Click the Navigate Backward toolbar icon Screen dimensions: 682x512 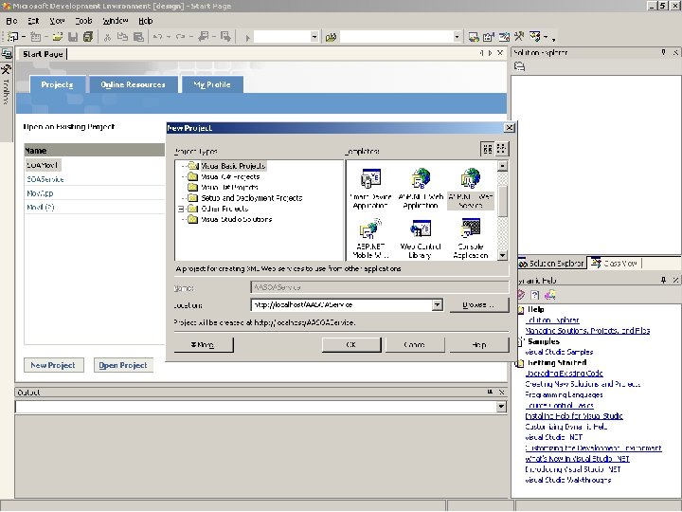point(203,37)
